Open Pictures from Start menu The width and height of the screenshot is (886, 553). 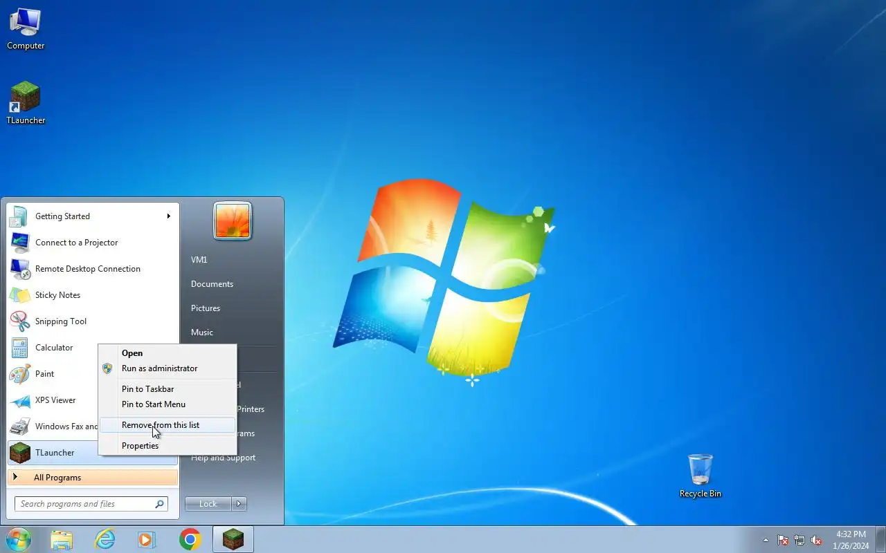tap(206, 308)
